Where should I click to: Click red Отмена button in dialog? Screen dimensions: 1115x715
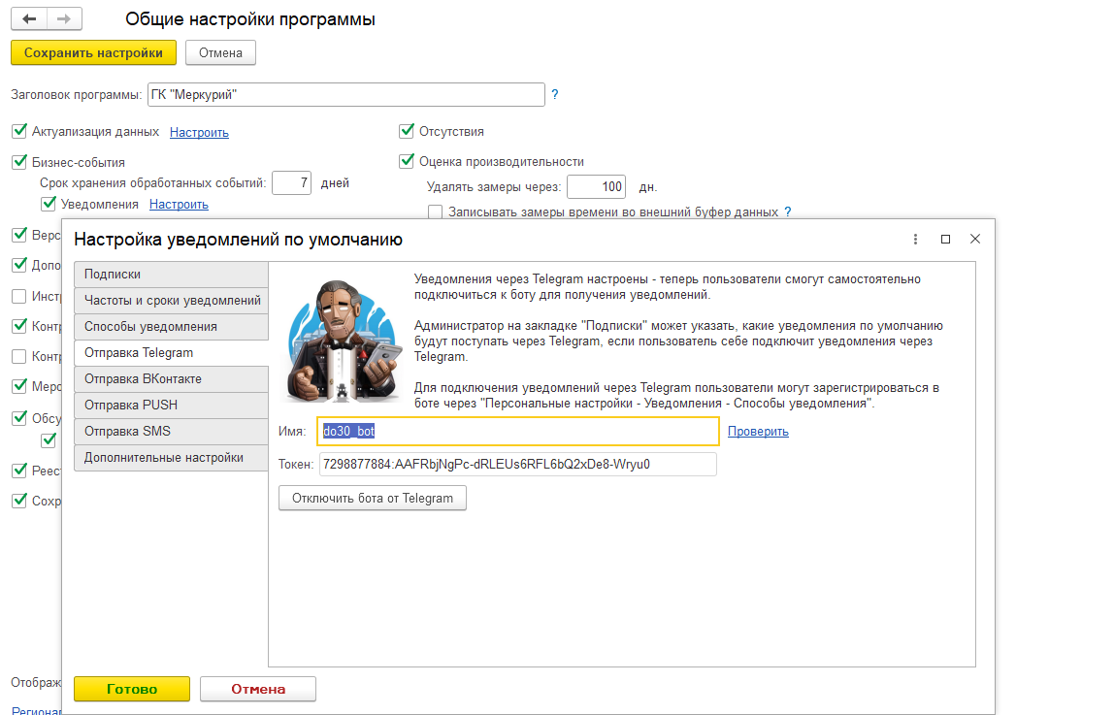coord(258,689)
